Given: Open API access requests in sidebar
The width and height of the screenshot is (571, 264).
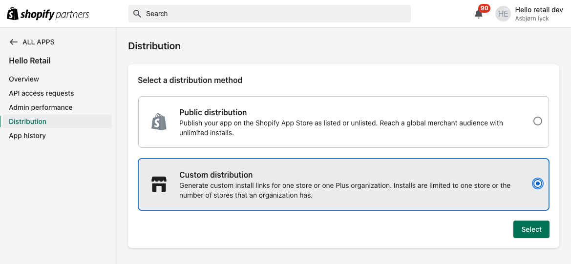Looking at the screenshot, I should (x=42, y=93).
